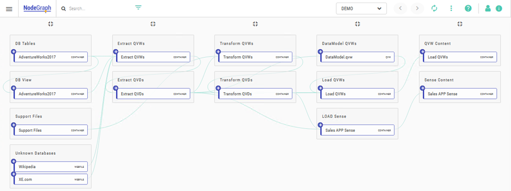Image resolution: width=511 pixels, height=191 pixels.
Task: Select the Wikipedia webfile node
Action: 51,167
